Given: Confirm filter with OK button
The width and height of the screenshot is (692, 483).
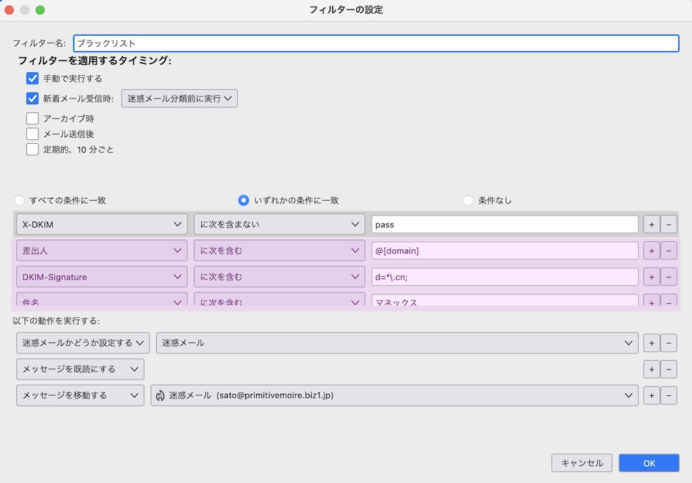Looking at the screenshot, I should coord(649,463).
